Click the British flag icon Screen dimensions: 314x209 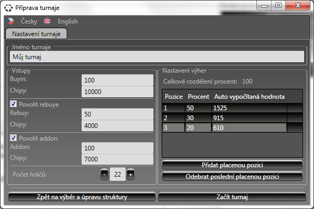(47, 21)
